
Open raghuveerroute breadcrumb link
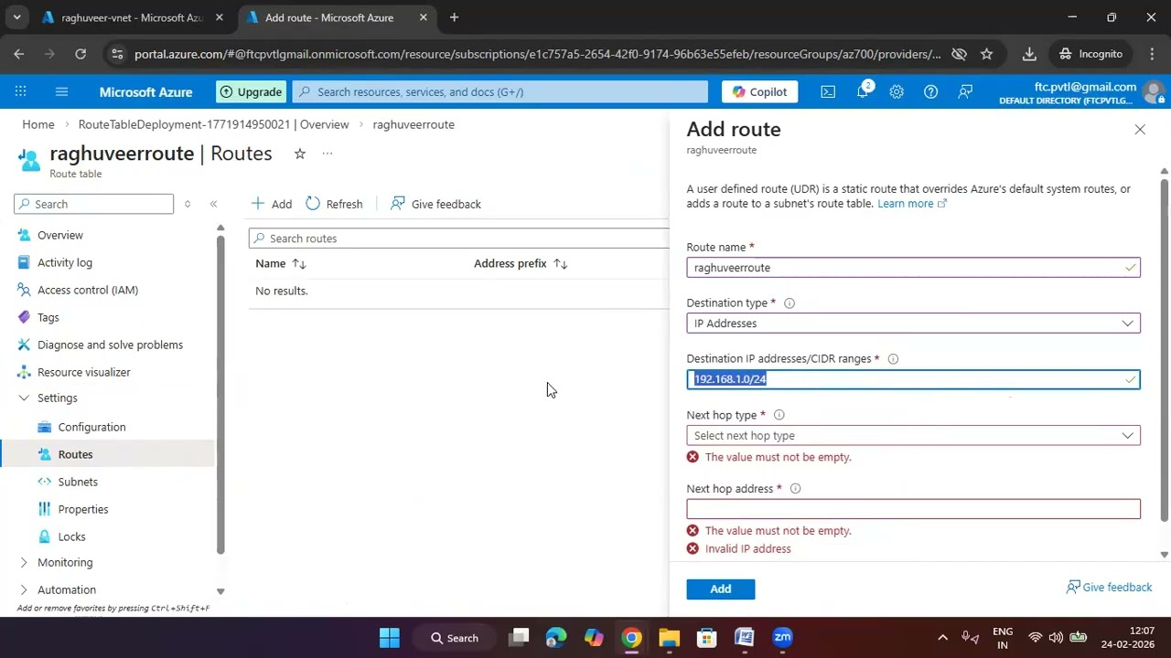414,124
